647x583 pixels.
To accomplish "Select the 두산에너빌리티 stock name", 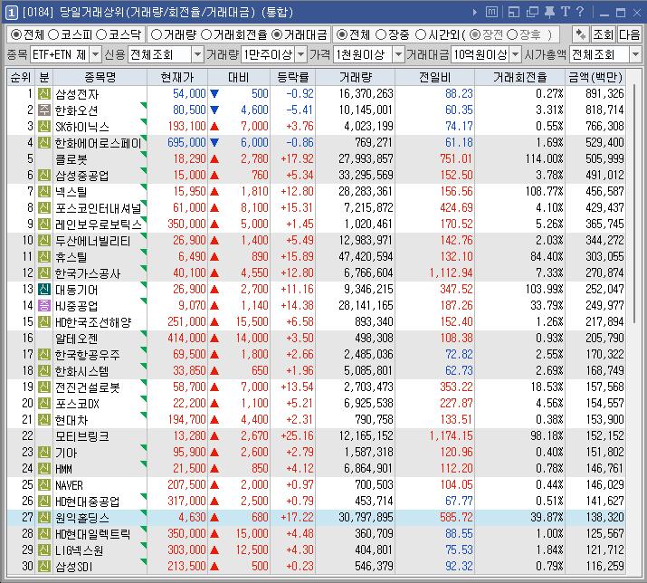I will 93,241.
